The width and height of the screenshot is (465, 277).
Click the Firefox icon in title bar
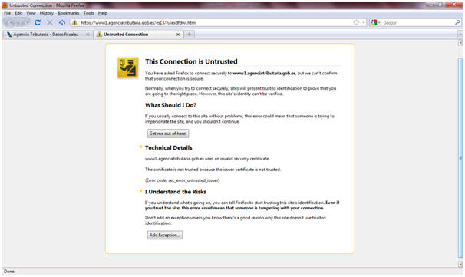click(x=5, y=5)
